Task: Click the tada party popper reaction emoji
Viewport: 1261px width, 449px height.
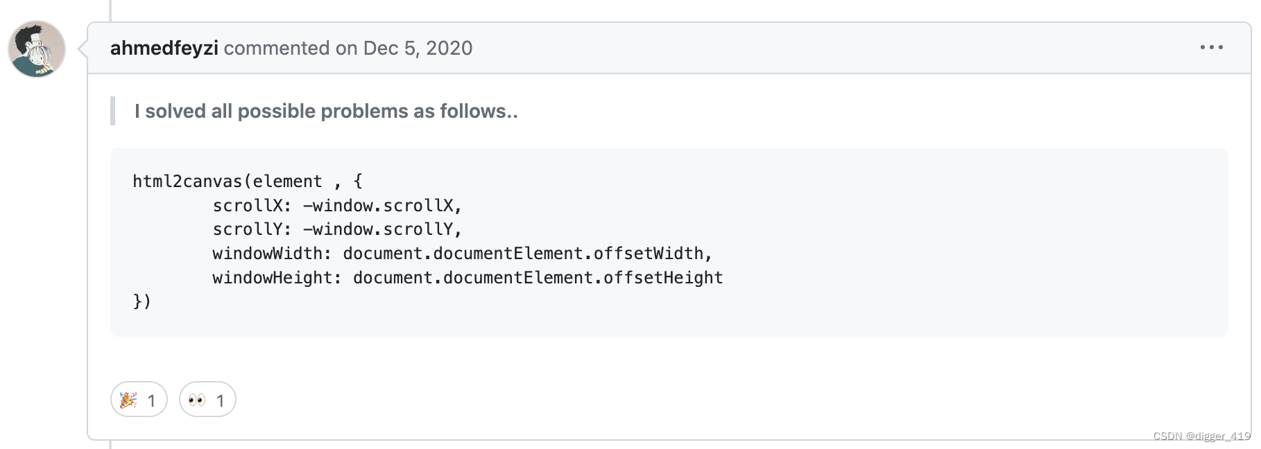Action: (x=129, y=399)
